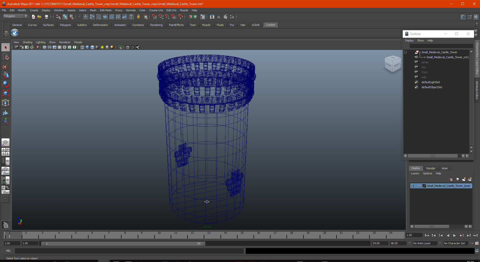The height and width of the screenshot is (262, 480).
Task: Activate the Scale tool cube icon
Action: coord(5,94)
